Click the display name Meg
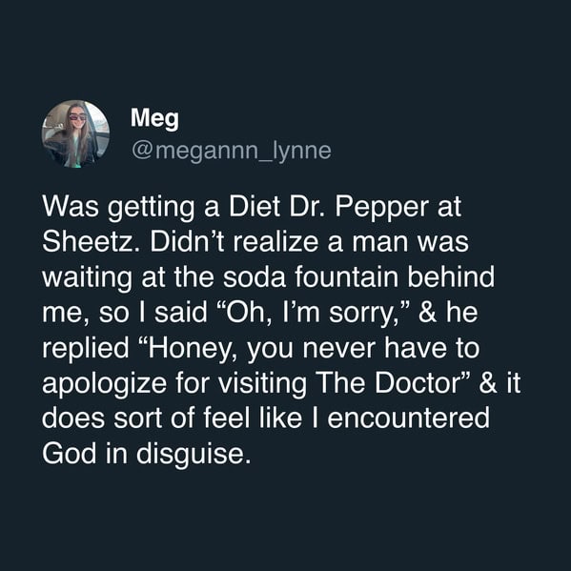571x571 pixels. click(x=154, y=118)
